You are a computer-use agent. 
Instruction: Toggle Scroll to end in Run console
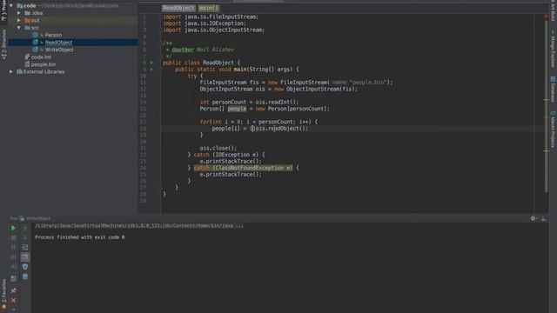point(25,256)
